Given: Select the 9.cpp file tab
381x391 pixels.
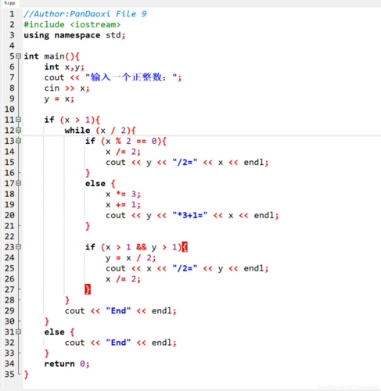Looking at the screenshot, I should click(x=9, y=3).
